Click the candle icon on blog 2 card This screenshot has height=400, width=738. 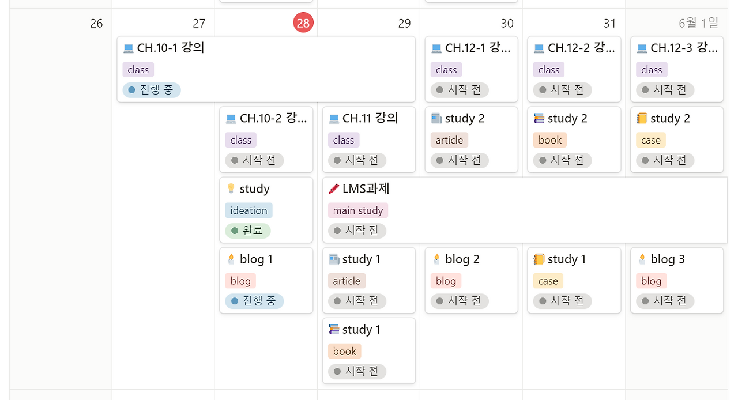point(436,259)
